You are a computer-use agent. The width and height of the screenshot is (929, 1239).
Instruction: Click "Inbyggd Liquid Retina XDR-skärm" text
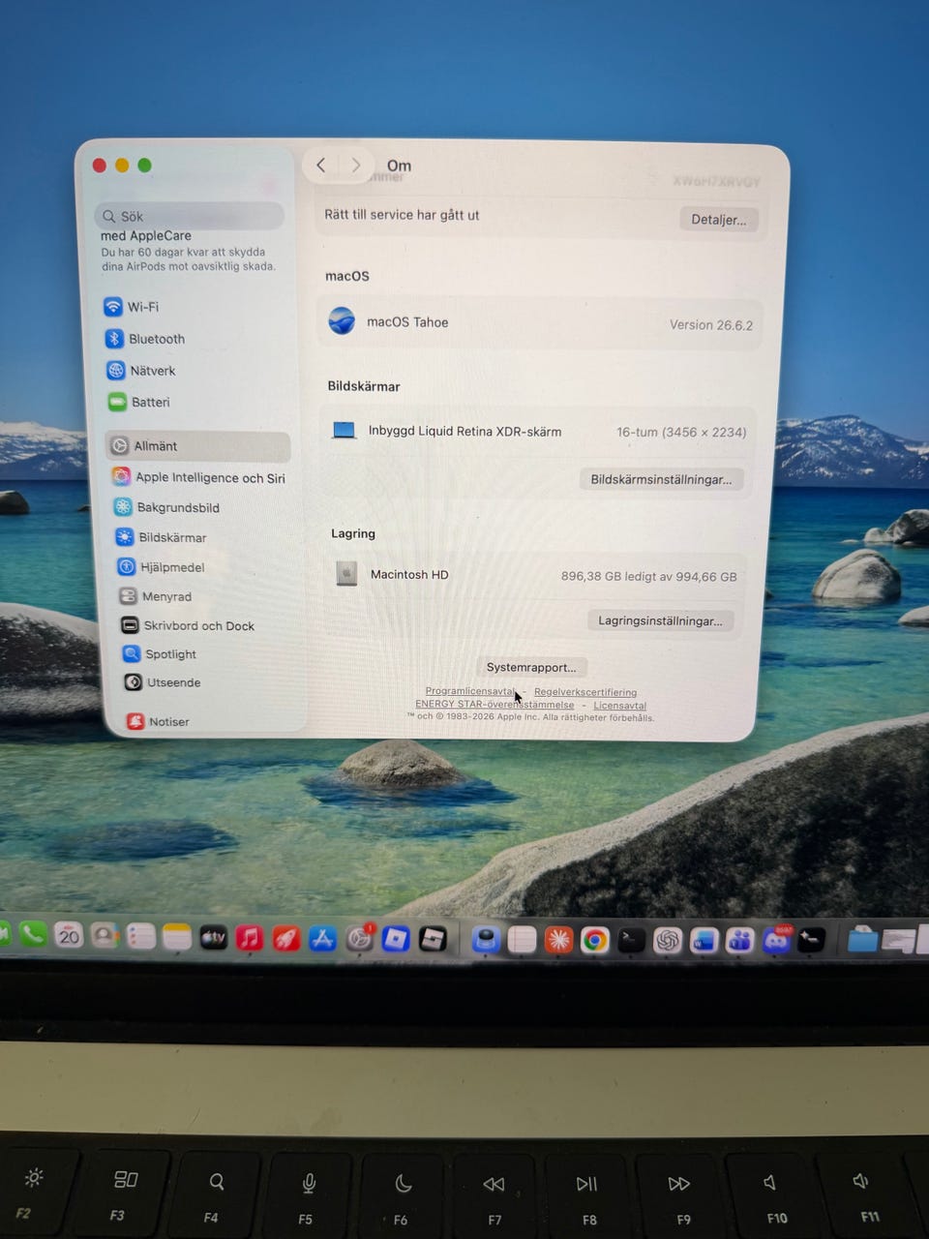[x=464, y=432]
